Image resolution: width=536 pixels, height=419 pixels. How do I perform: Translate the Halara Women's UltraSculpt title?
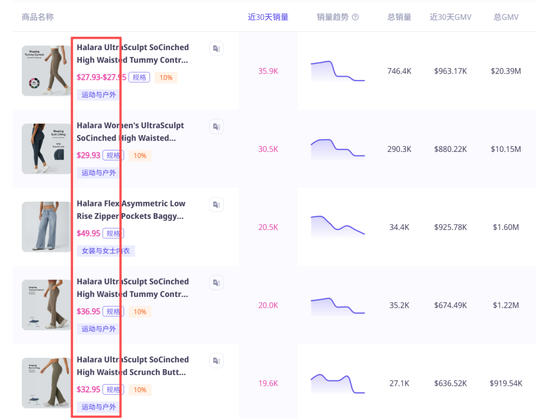coord(216,127)
